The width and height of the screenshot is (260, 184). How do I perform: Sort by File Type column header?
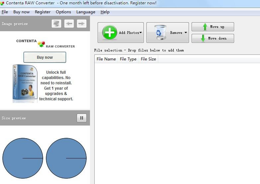(x=128, y=59)
